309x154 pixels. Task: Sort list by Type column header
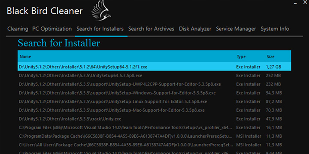pyautogui.click(x=241, y=56)
